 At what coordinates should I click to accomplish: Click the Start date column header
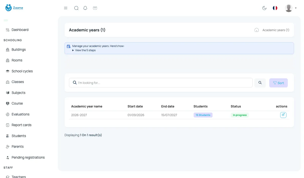pos(135,106)
